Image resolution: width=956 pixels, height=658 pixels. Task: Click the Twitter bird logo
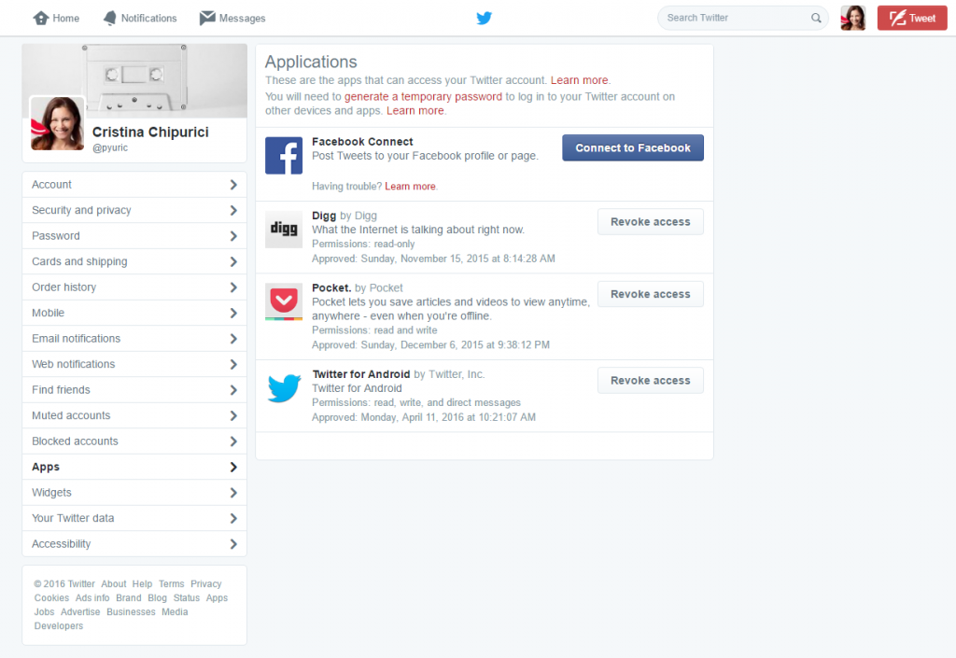484,18
